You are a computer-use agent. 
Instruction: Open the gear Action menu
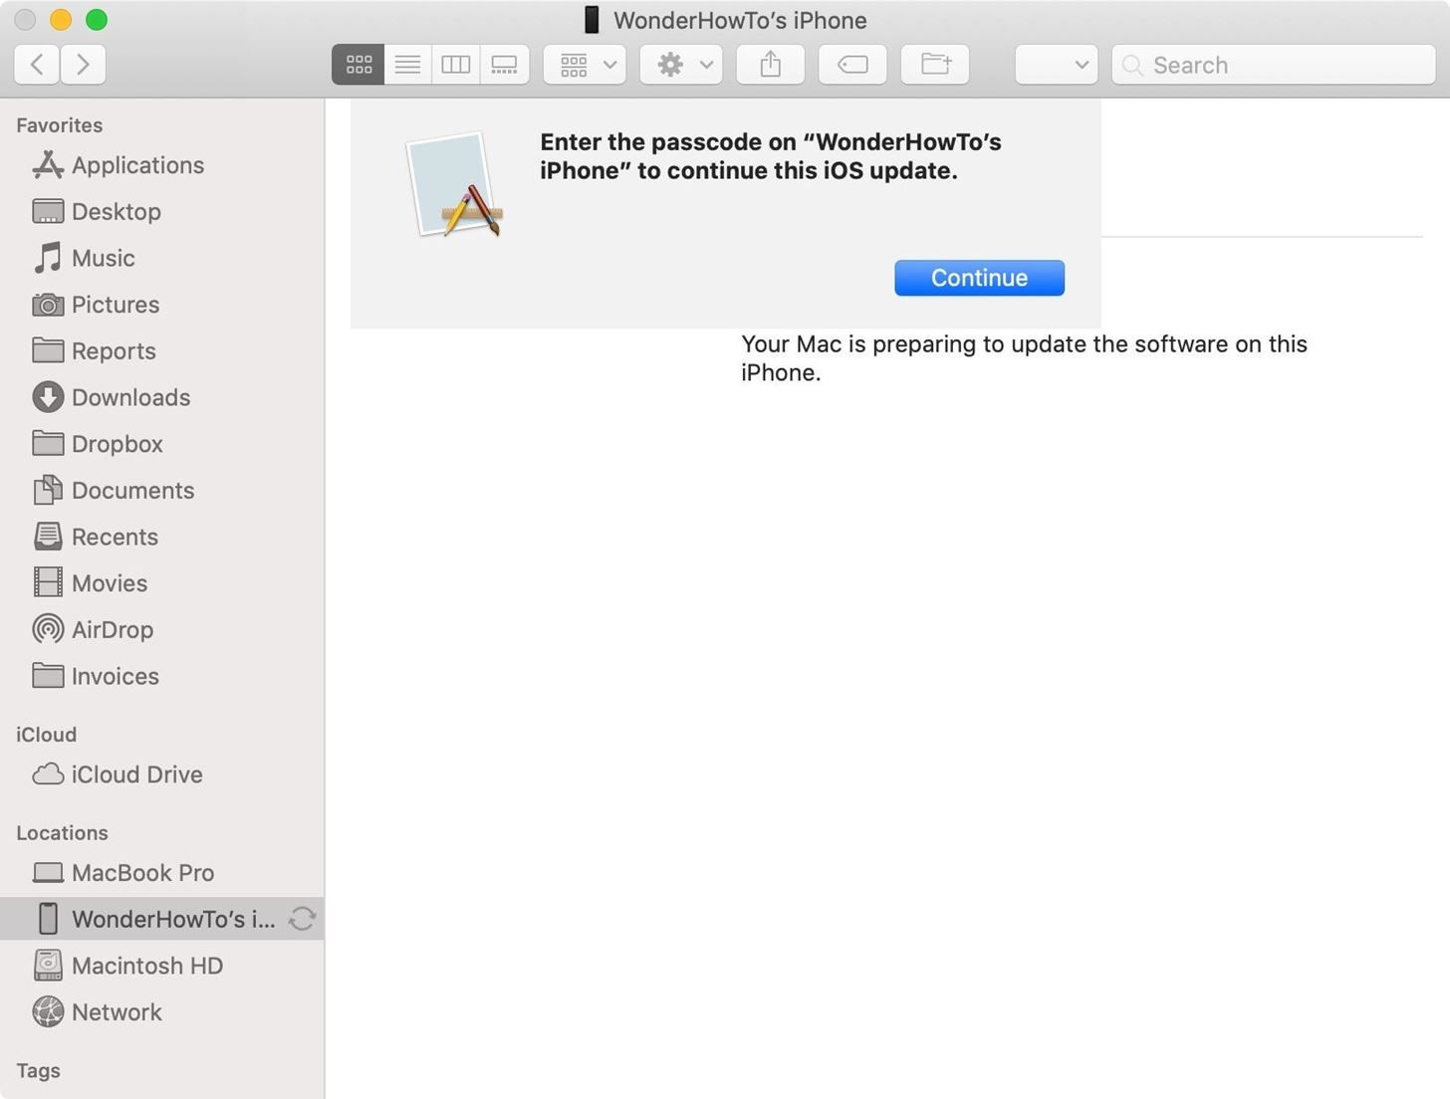[x=681, y=65]
